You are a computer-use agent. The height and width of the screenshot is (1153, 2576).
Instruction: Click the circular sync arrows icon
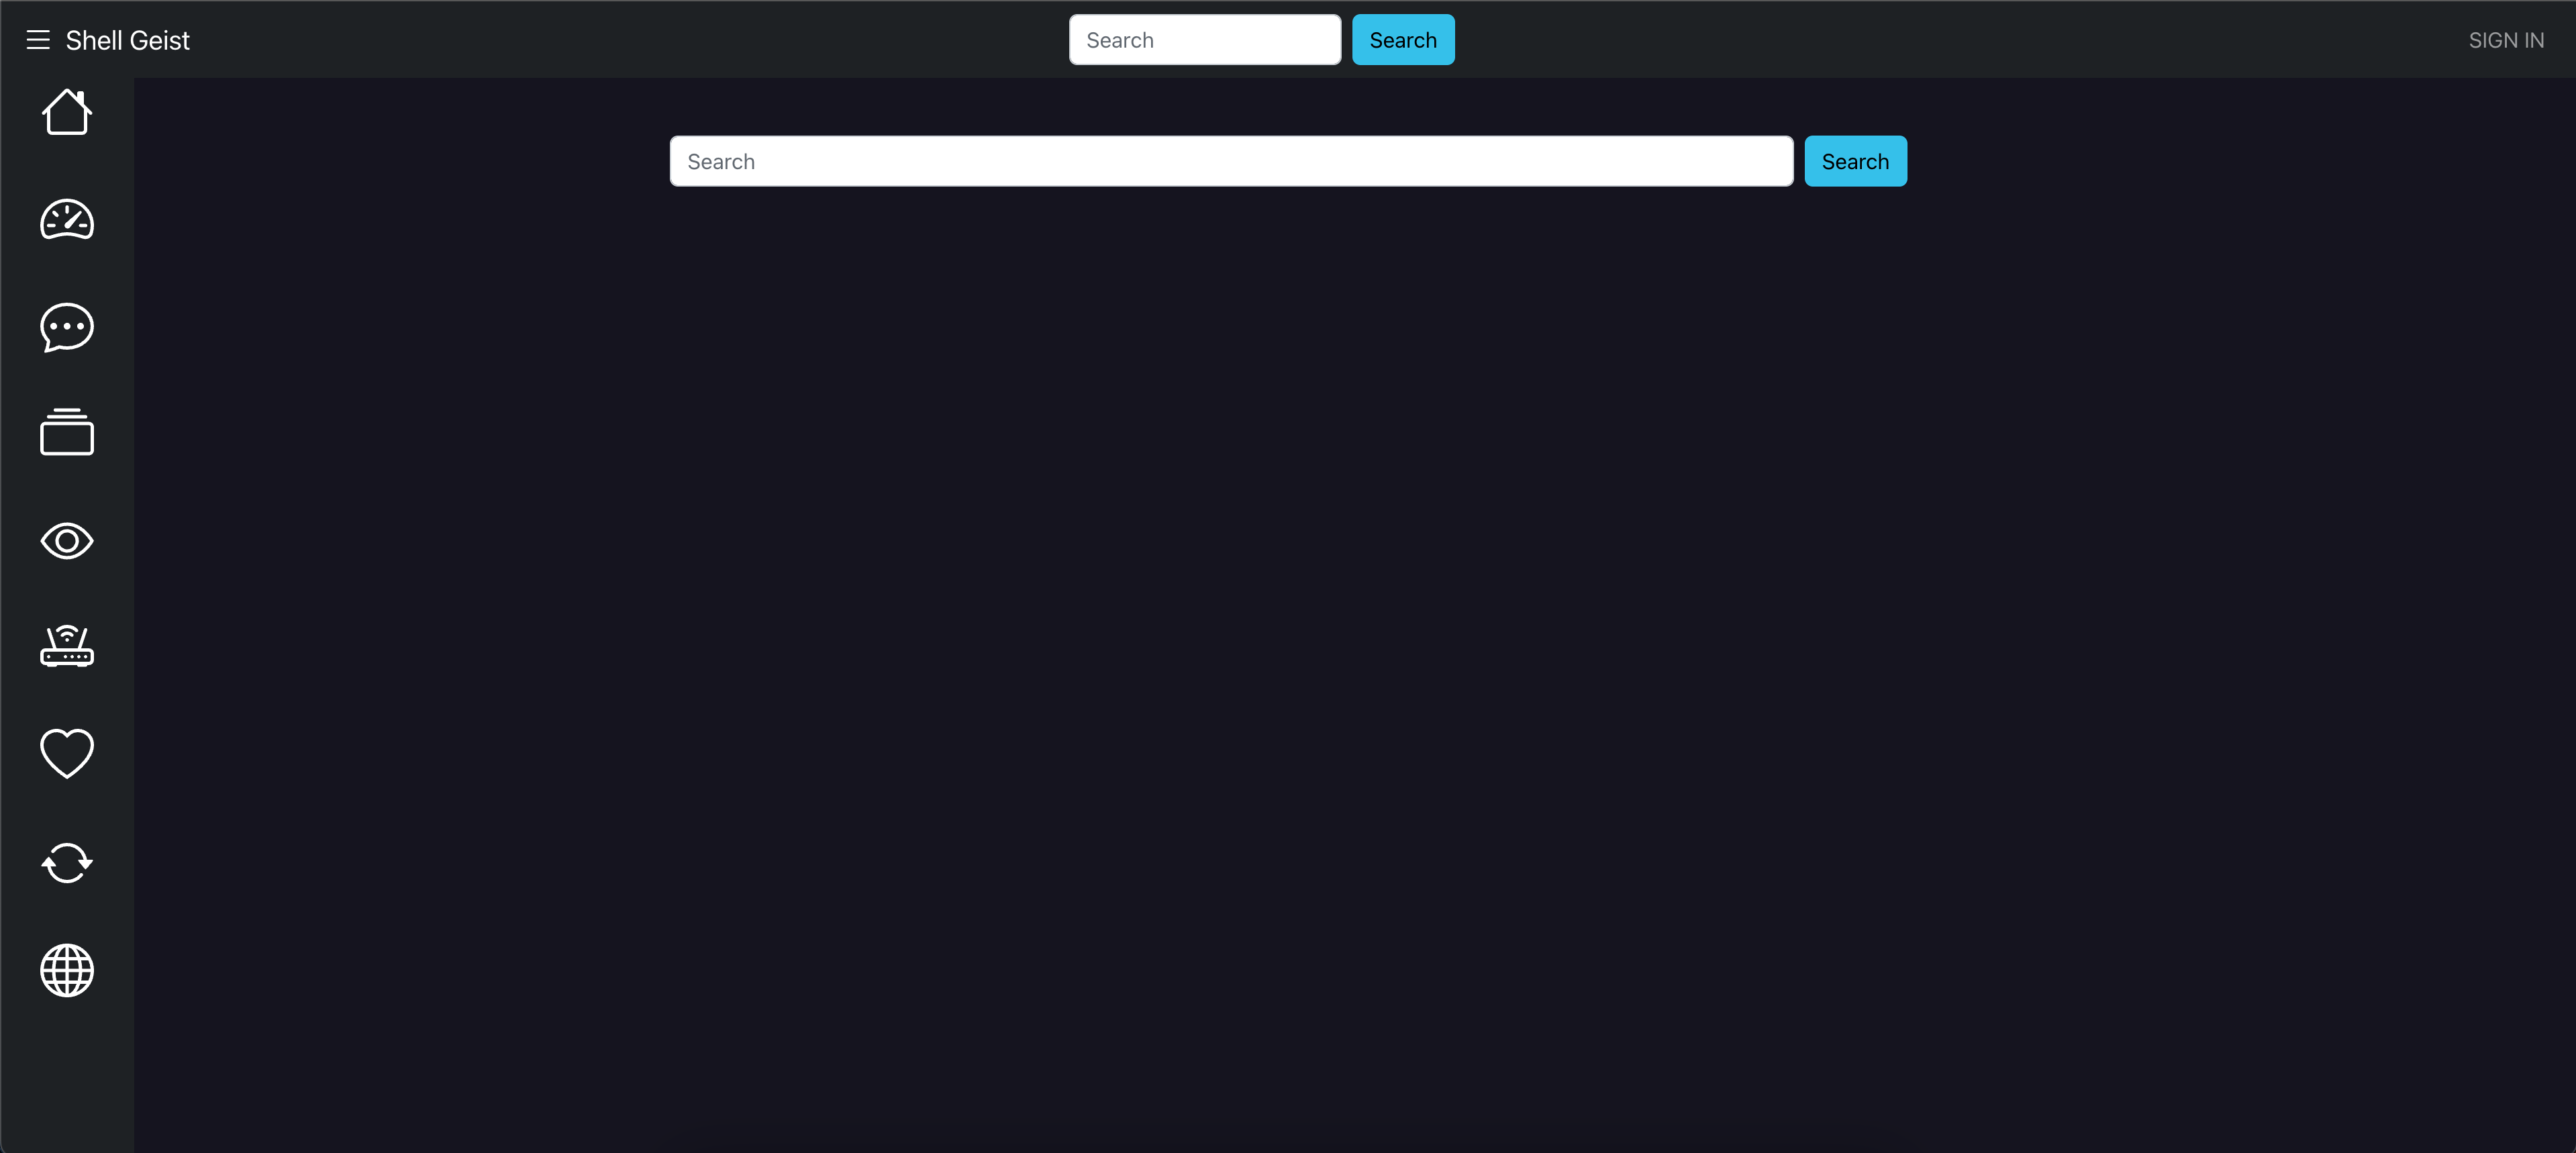tap(67, 862)
